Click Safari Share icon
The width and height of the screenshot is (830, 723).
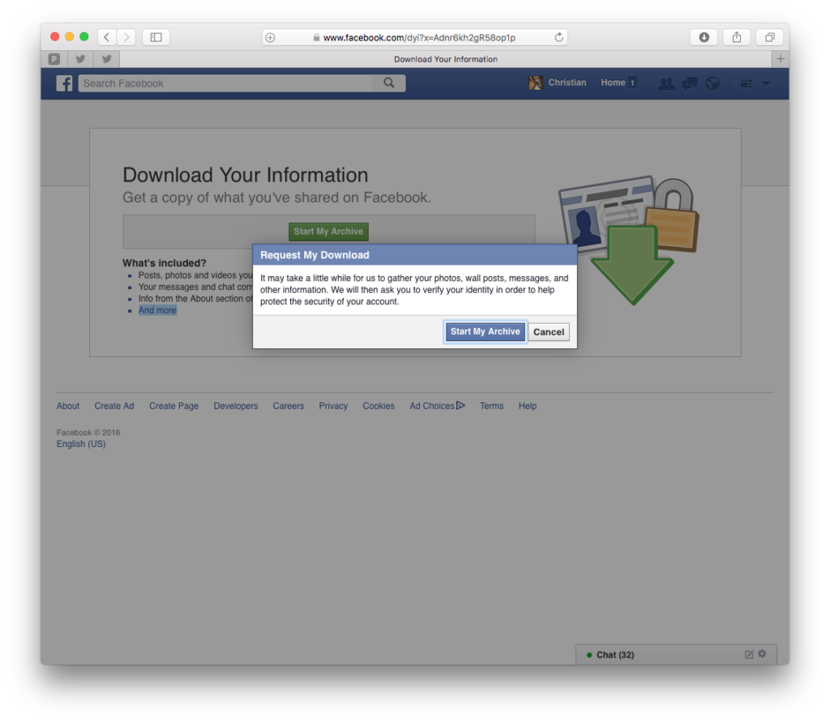(737, 37)
